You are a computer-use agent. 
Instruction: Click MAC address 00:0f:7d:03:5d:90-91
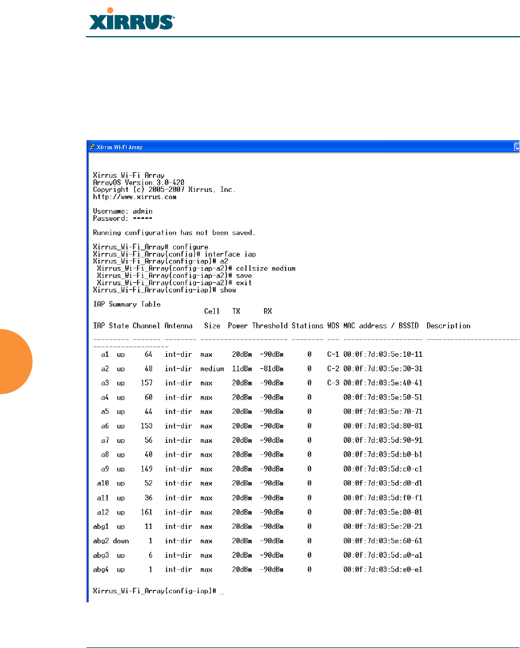[383, 440]
